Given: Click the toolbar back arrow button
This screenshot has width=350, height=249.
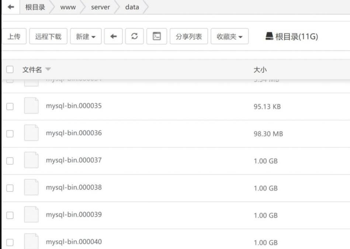Looking at the screenshot, I should click(113, 36).
